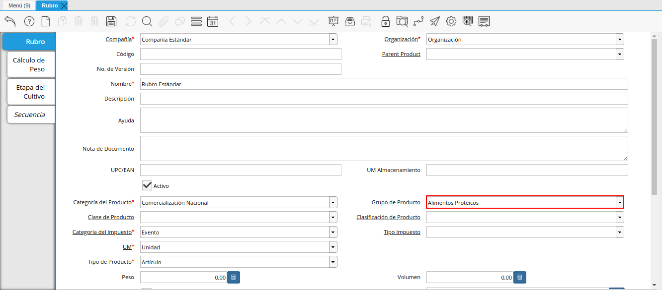Open the Tipo de Producto dropdown
662x290 pixels.
pyautogui.click(x=333, y=262)
